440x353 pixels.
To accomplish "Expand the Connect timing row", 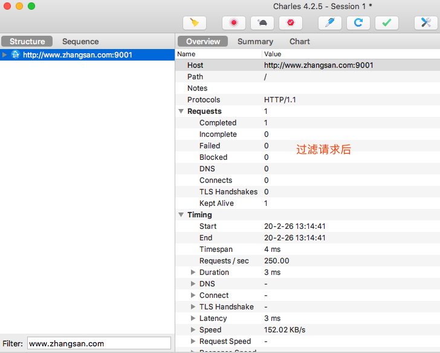I will tap(193, 295).
